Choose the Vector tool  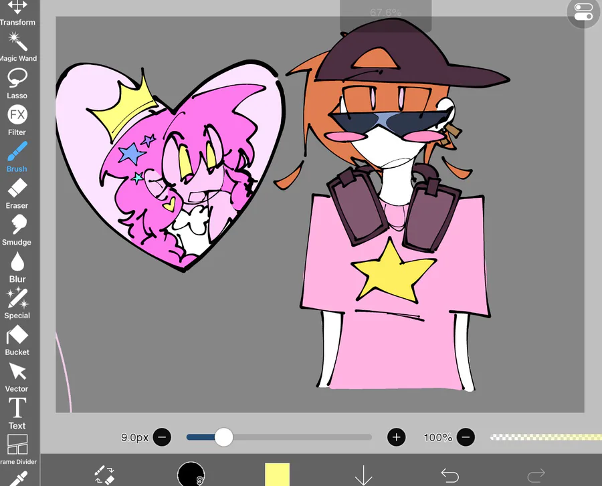(x=17, y=377)
